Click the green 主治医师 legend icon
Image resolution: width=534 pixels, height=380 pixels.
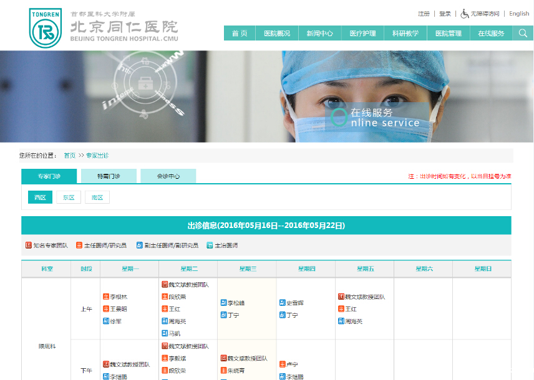[208, 245]
